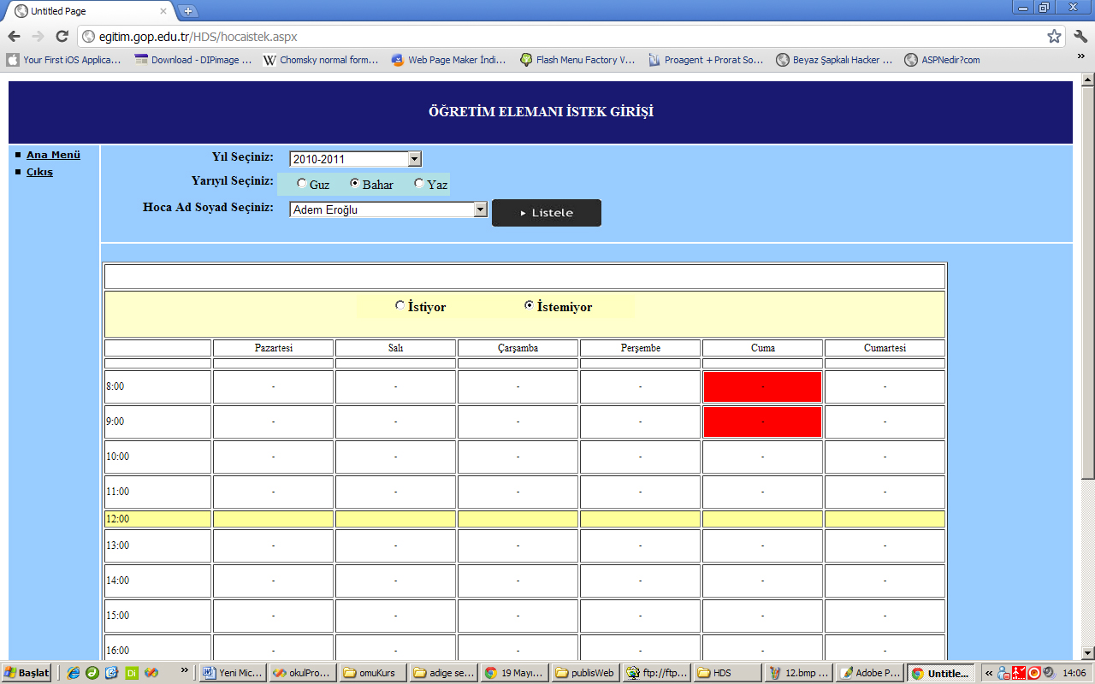Click the Başlat start menu button
Viewport: 1095px width, 684px height.
(27, 673)
